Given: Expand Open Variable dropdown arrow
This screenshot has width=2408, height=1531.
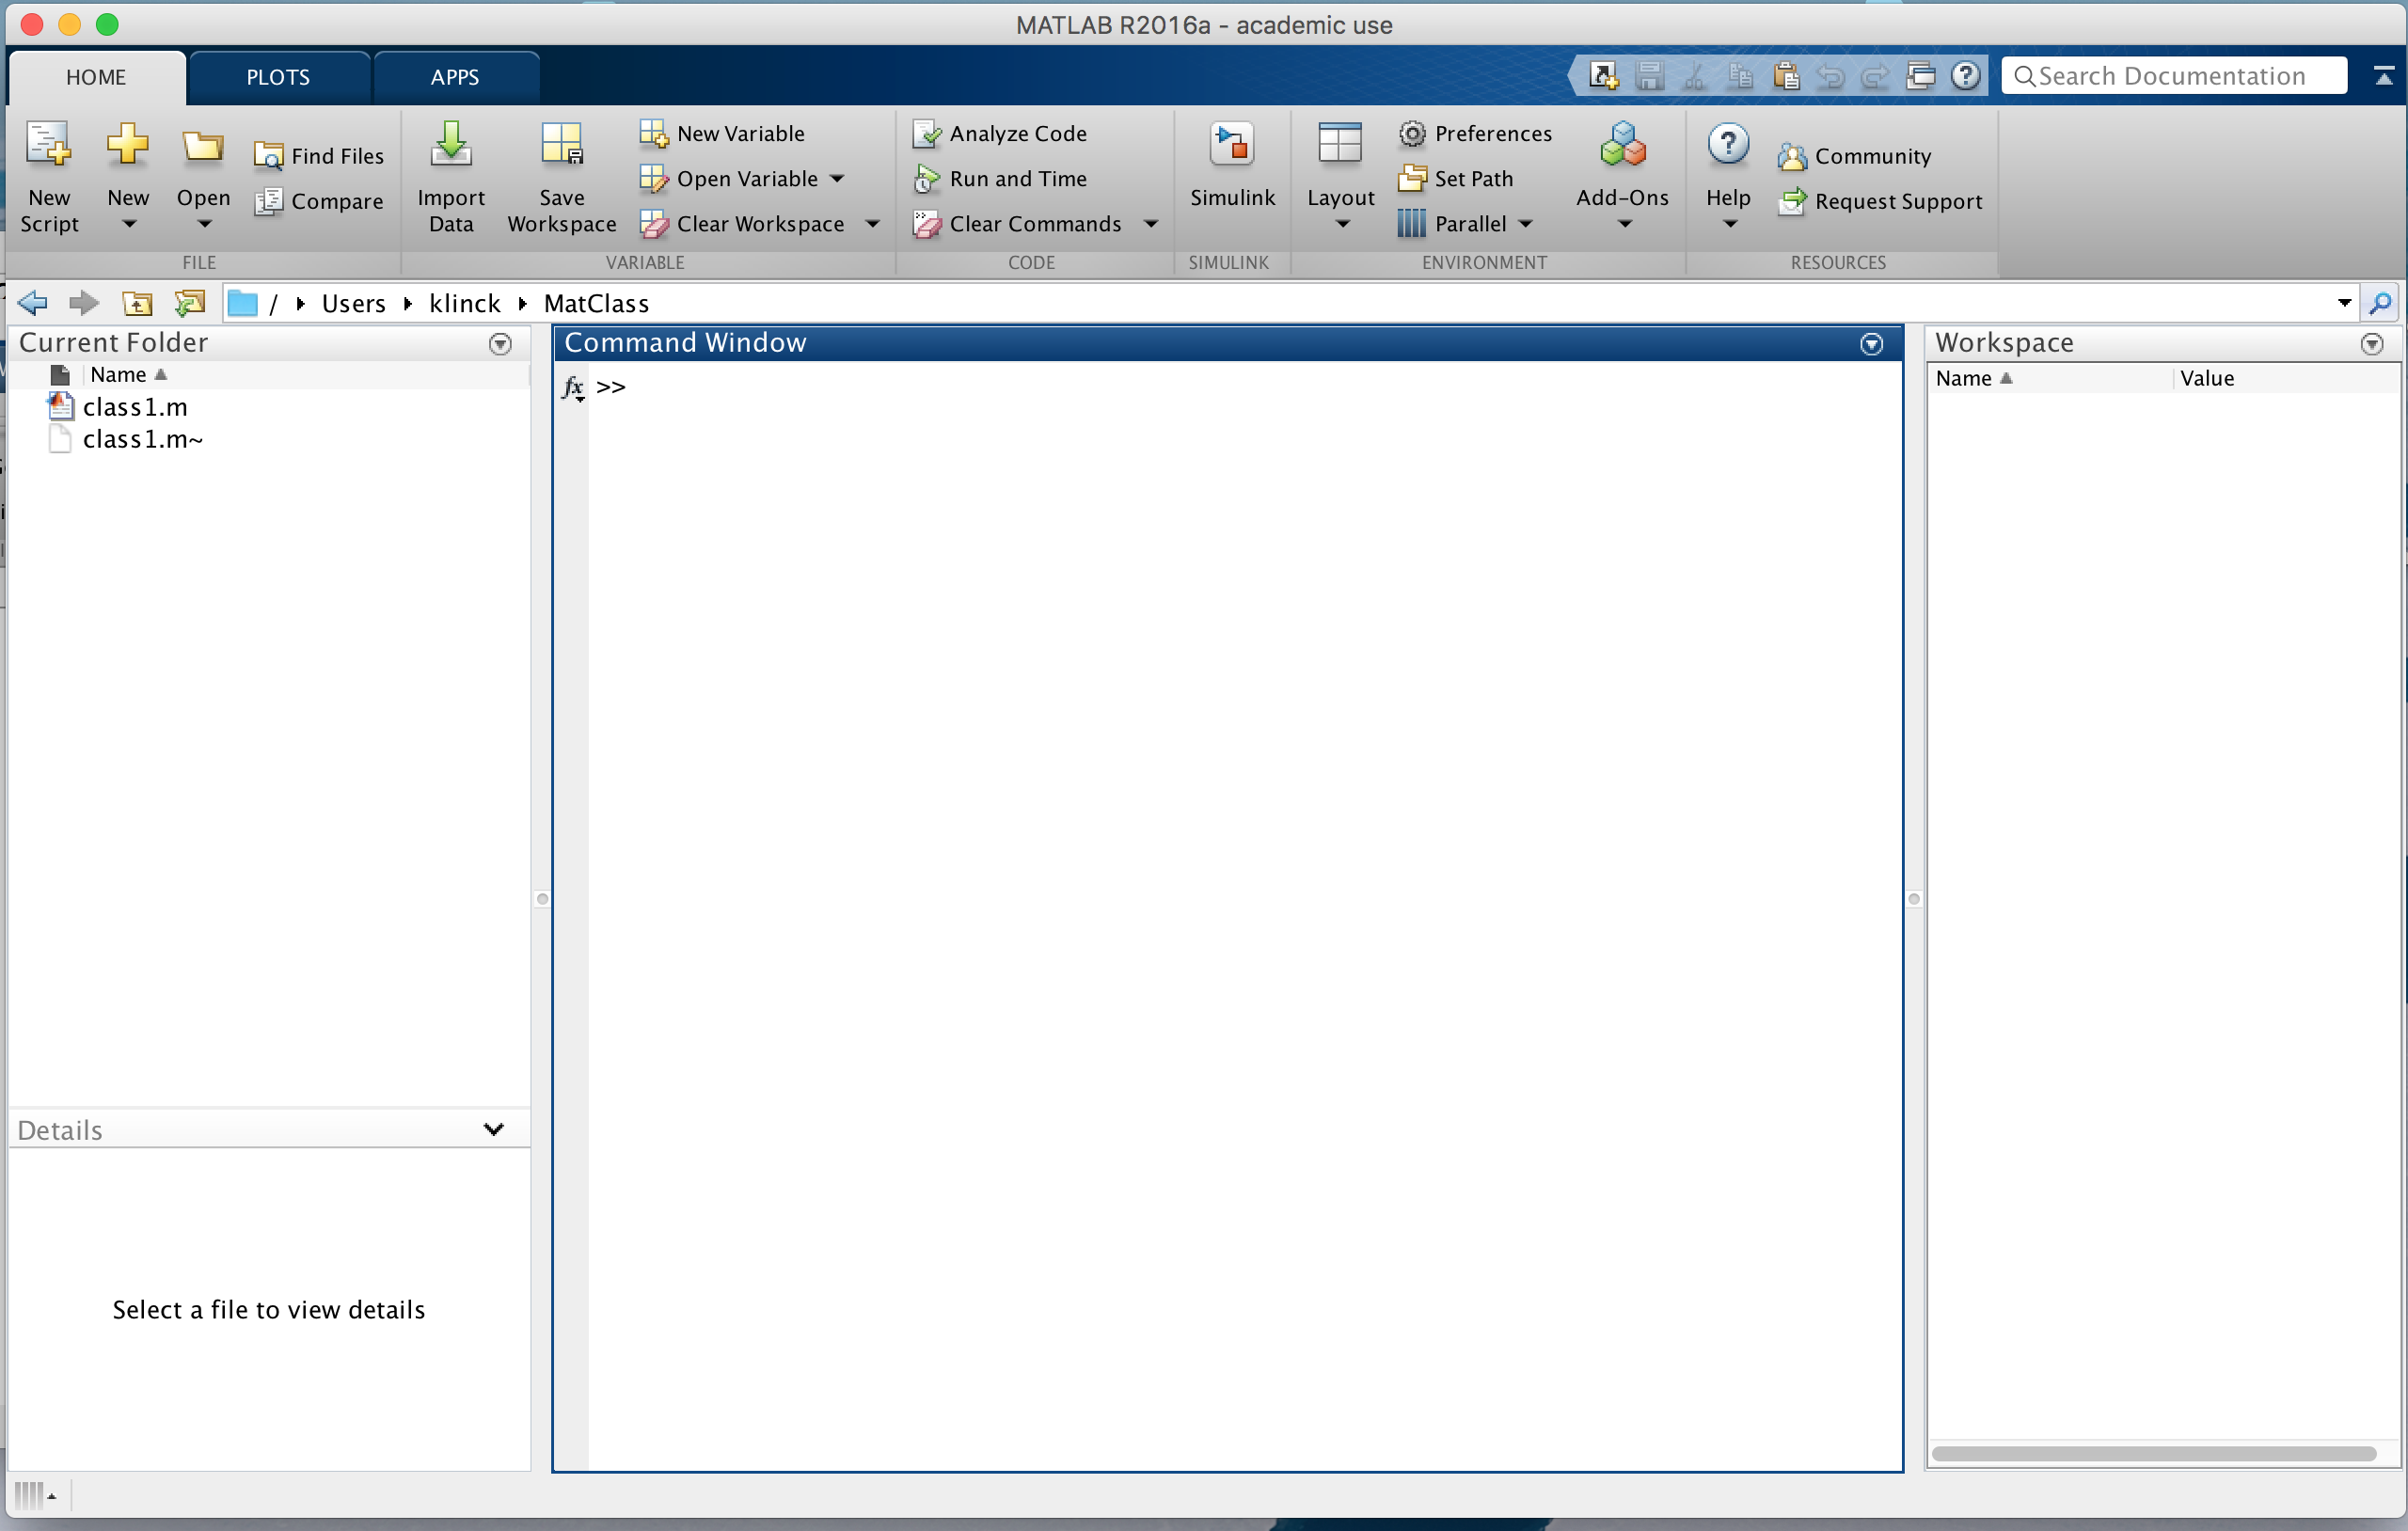Looking at the screenshot, I should pyautogui.click(x=837, y=178).
